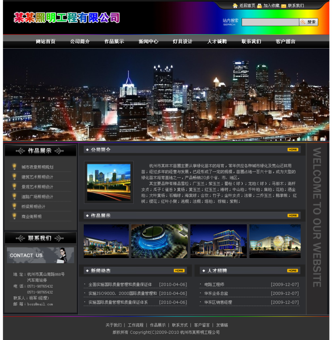Image resolution: width=332 pixels, height=340 pixels.
Task: Click the 加入收藏 bookmark icon
Action: point(259,6)
